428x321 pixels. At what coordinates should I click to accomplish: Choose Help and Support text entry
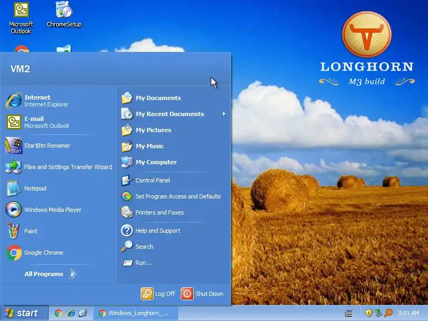coord(158,231)
